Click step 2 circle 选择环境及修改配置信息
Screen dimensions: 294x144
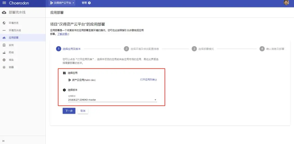coord(126,49)
